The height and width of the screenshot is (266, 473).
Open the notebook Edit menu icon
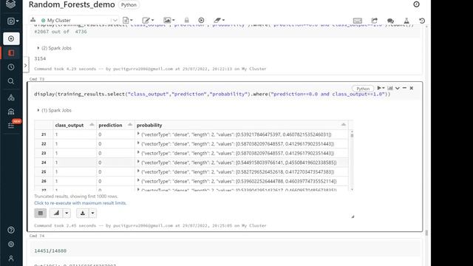[x=148, y=20]
